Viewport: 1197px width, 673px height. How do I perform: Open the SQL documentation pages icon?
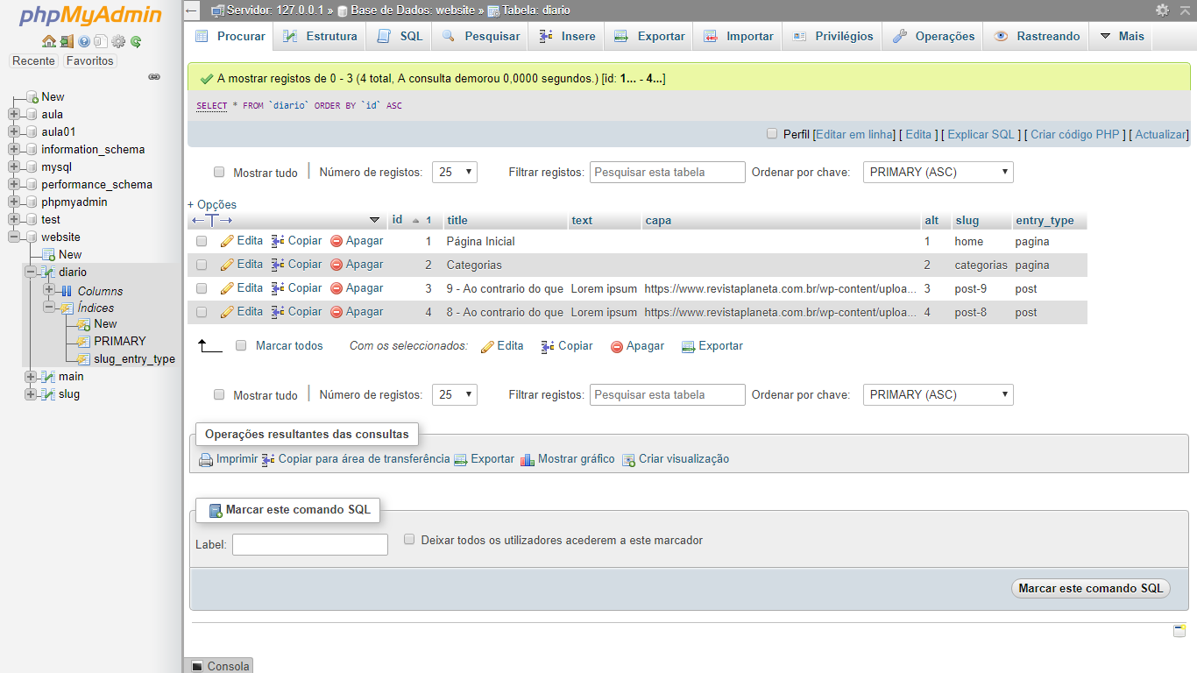coord(101,41)
